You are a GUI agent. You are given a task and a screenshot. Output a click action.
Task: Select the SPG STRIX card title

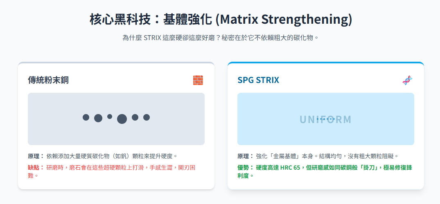click(258, 80)
